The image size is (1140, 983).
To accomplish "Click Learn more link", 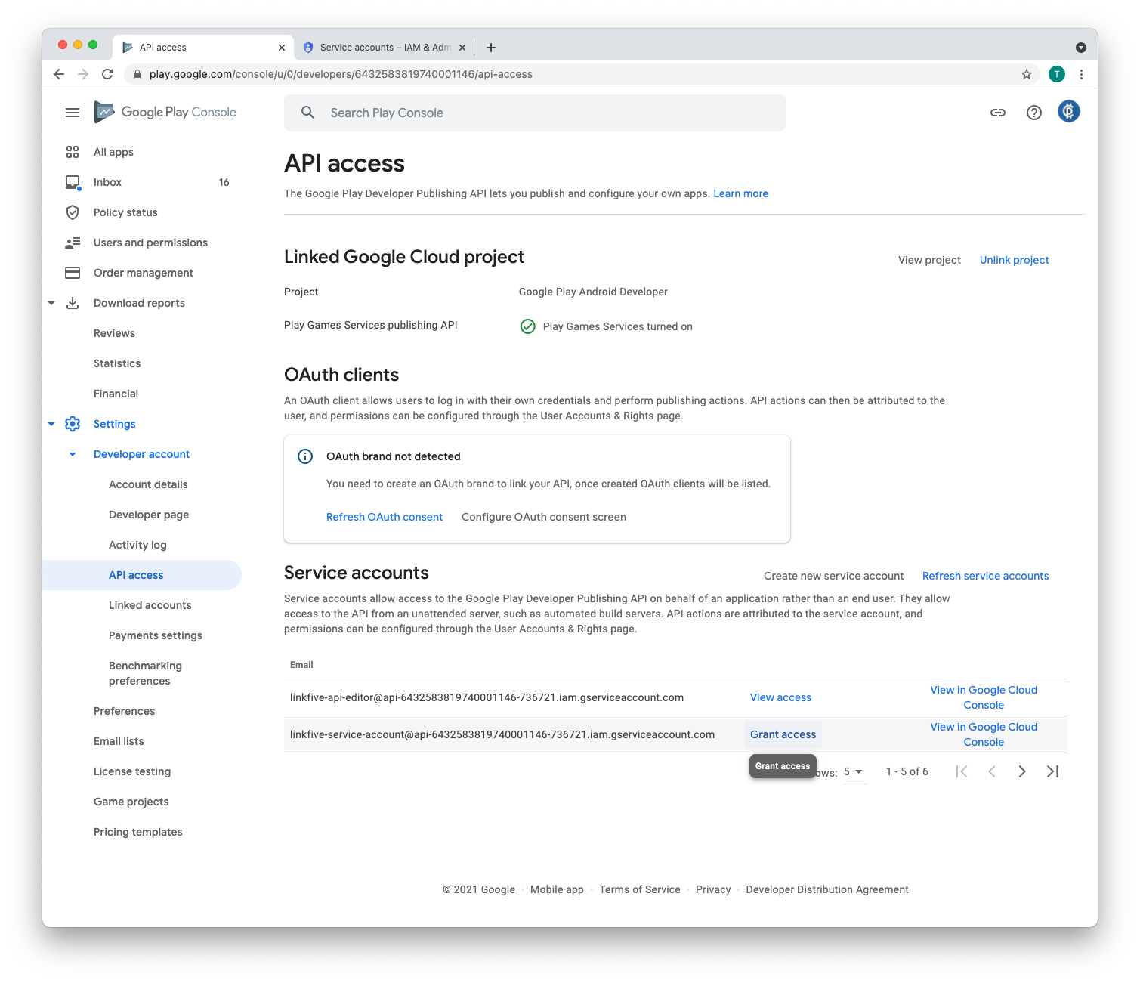I will click(740, 193).
